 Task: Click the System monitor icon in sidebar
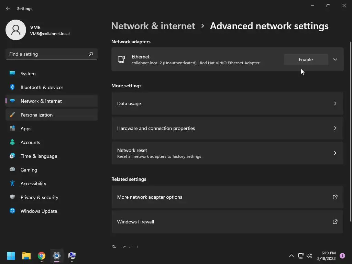[x=12, y=74]
